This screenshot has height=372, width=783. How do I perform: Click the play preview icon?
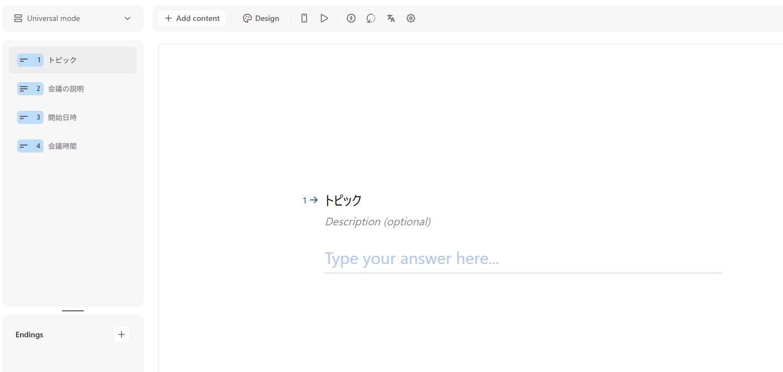coord(324,18)
